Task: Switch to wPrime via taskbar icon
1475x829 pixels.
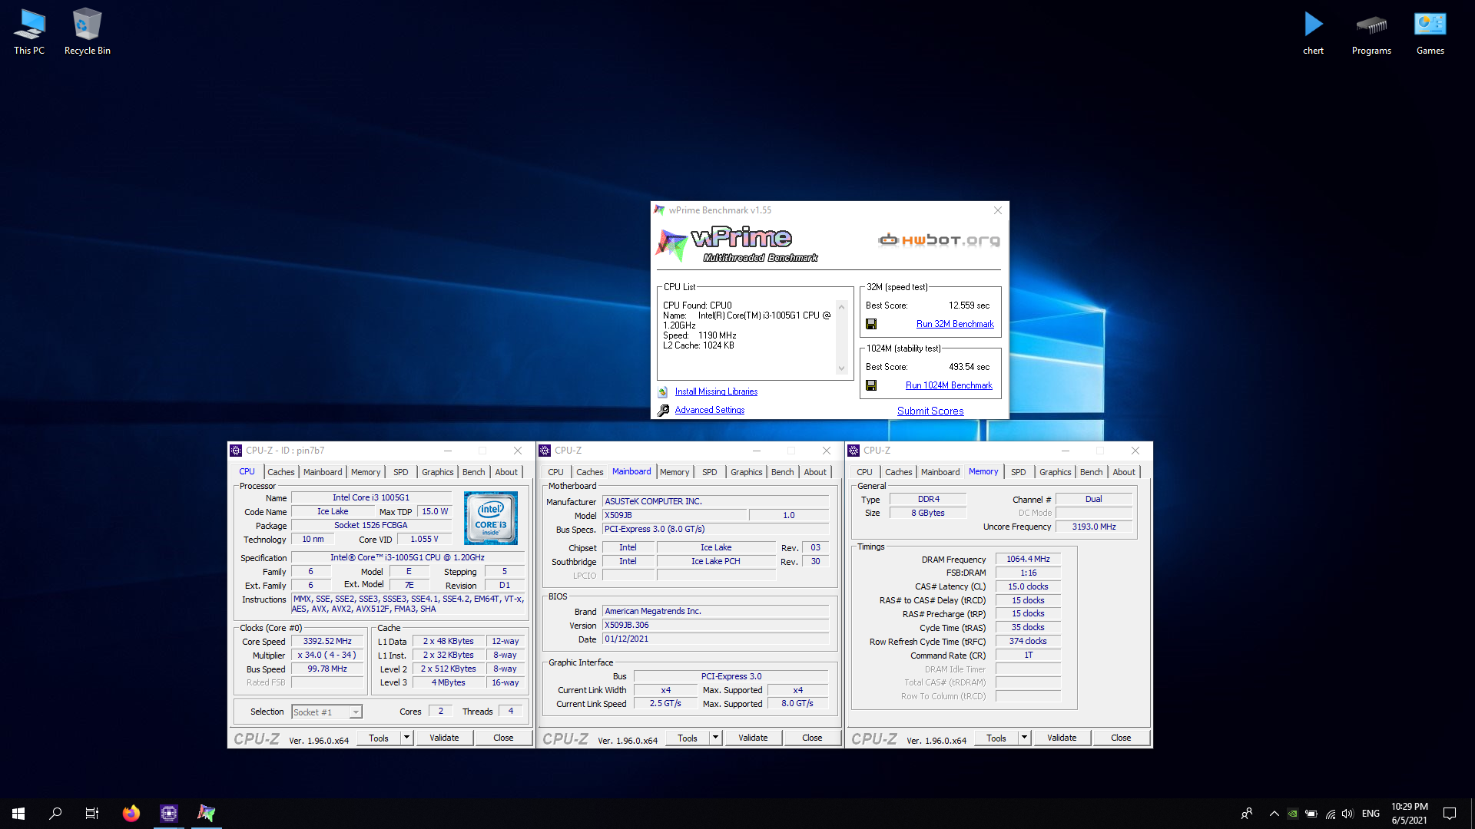Action: 206,814
